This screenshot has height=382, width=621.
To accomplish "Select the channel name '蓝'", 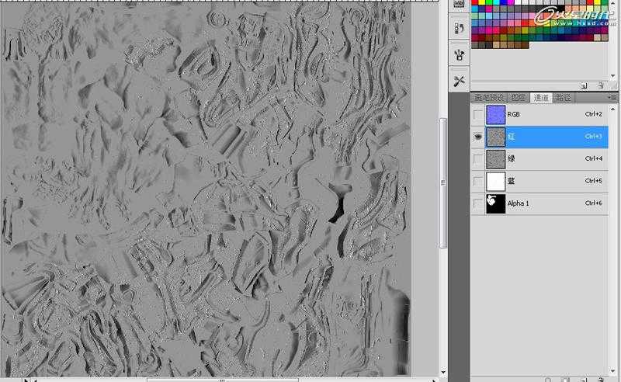I will click(512, 181).
